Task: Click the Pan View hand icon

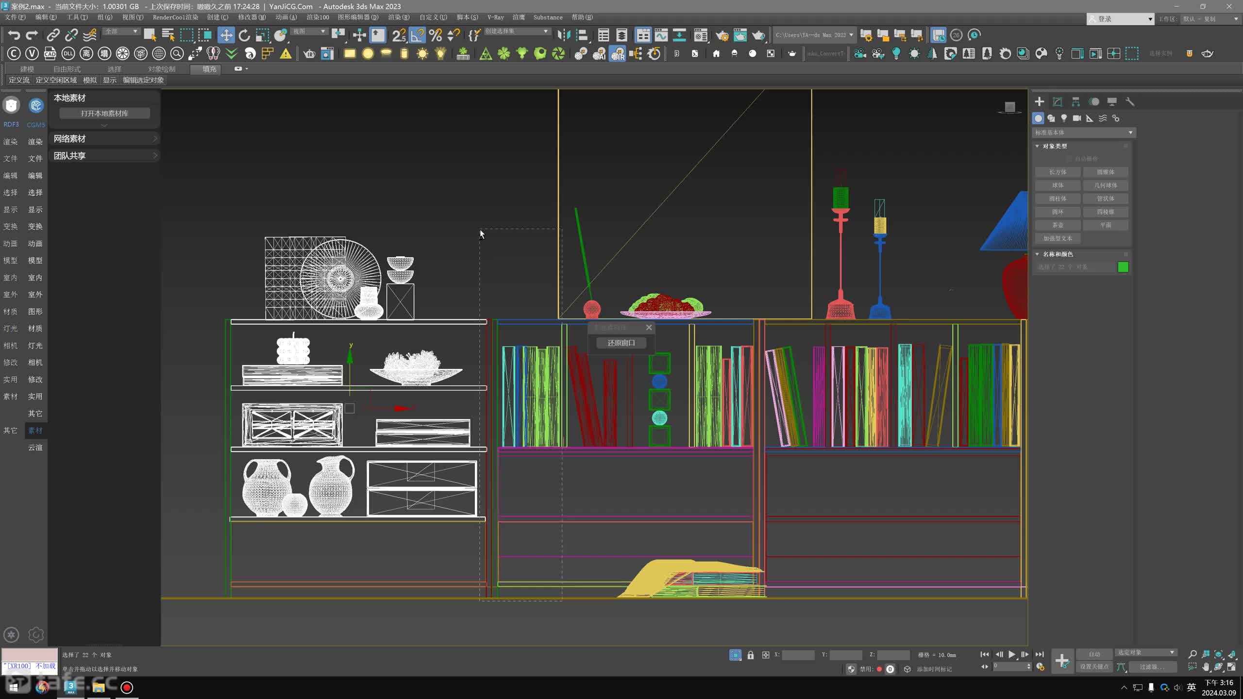Action: pos(1206,667)
